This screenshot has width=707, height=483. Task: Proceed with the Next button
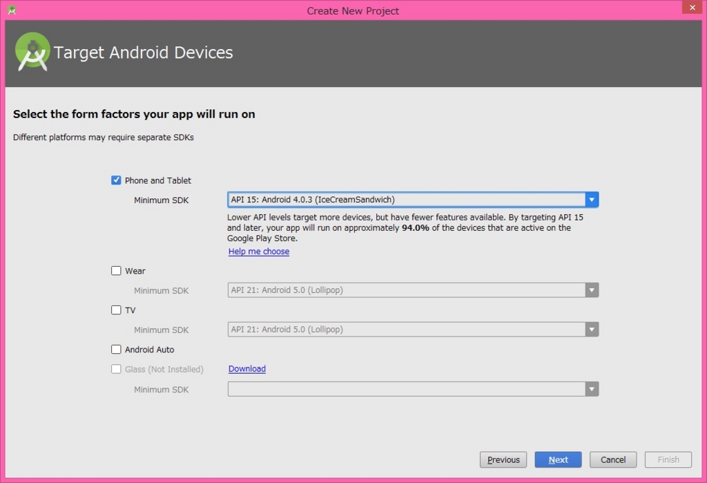(x=558, y=460)
